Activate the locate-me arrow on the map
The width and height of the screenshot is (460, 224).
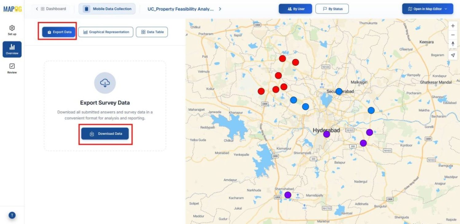point(453,55)
